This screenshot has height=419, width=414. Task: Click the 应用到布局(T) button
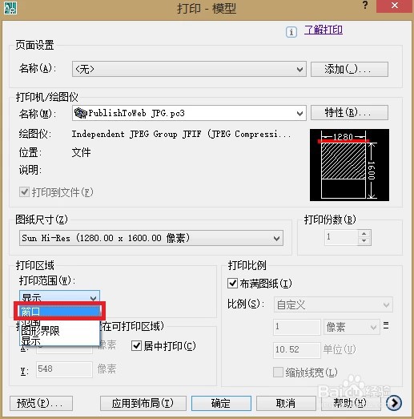click(143, 403)
